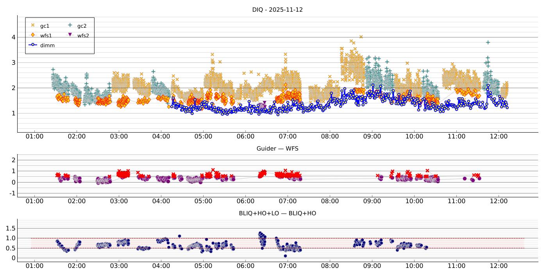Click the purple wfs2 triangle near 06:25
Screen dimensions: 547x273
pyautogui.click(x=264, y=103)
